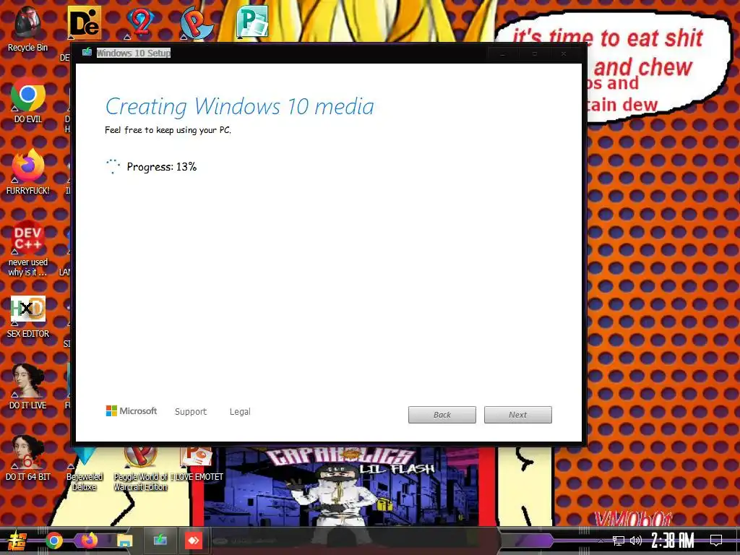Screen dimensions: 740x555
Task: Open the Legal link
Action: tap(240, 411)
